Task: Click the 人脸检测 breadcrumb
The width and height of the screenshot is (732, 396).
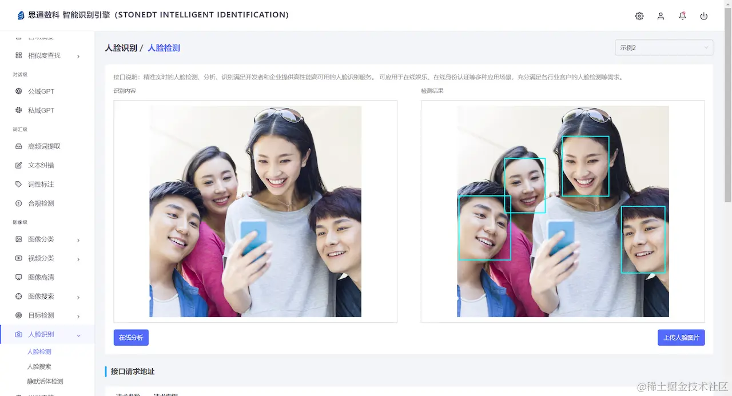Action: [x=164, y=48]
